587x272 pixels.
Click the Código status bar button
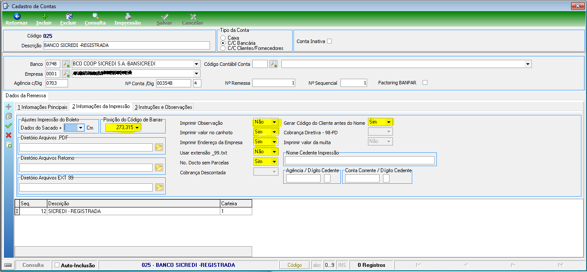pyautogui.click(x=295, y=265)
